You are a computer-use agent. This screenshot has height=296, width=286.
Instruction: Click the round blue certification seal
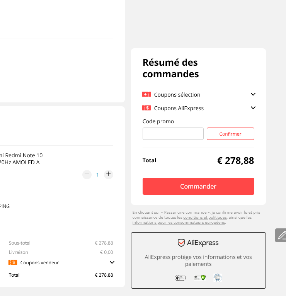(218, 278)
